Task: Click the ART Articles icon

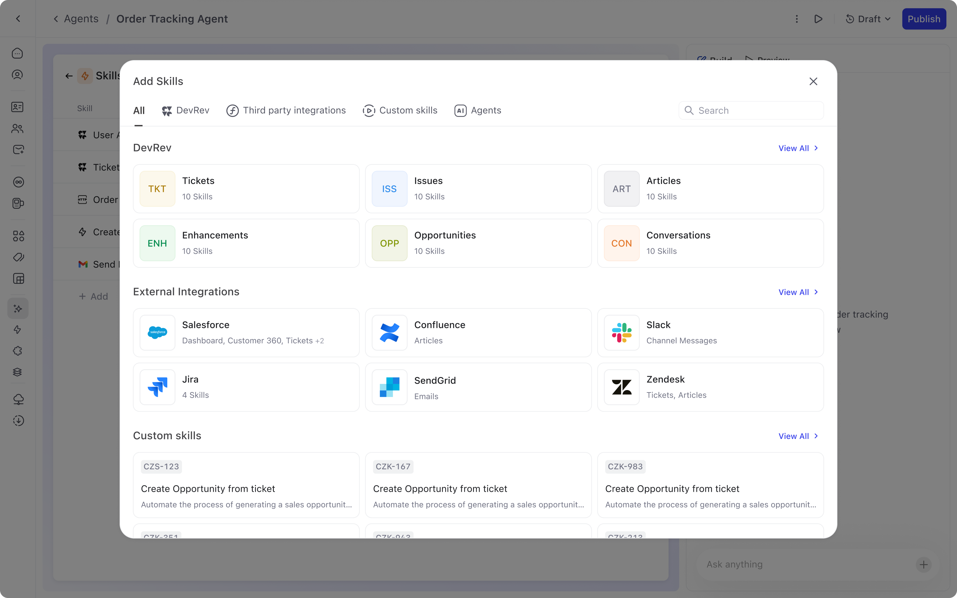Action: pos(622,189)
